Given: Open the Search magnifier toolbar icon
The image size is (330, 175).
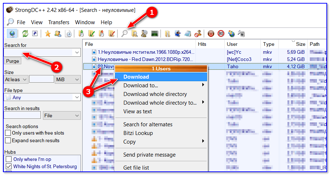Looking at the screenshot, I should tap(124, 34).
